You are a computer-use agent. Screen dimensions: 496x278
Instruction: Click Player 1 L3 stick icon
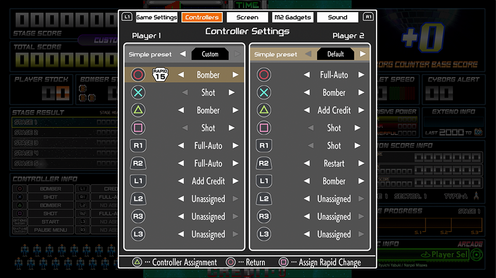pos(138,234)
